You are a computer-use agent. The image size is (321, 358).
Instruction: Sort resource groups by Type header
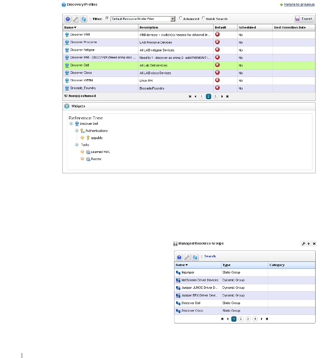click(x=245, y=265)
